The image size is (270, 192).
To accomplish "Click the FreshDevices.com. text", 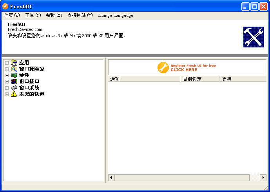I will 25,29.
